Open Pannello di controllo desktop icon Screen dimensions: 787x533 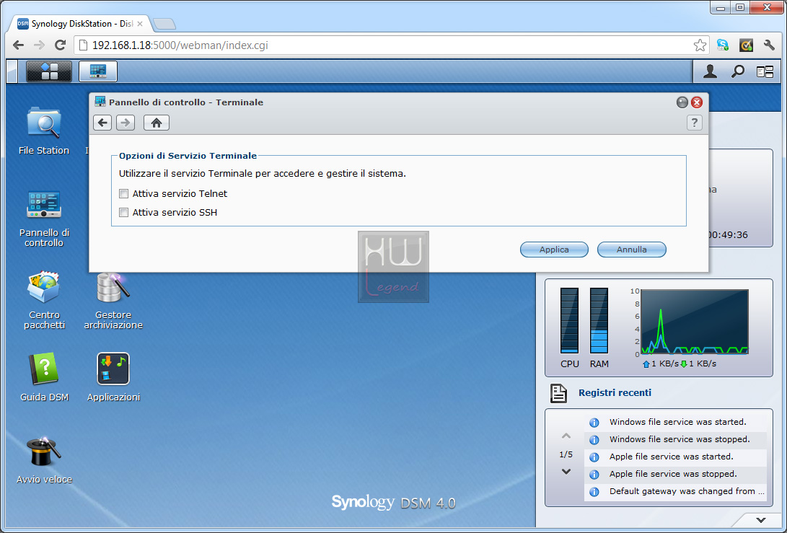tap(44, 219)
